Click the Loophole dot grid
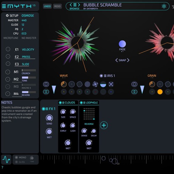Image resolution: width=174 pixels, height=174 pixels. click(89, 114)
